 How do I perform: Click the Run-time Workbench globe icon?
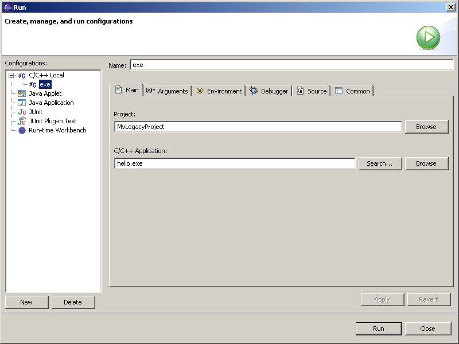[x=22, y=130]
